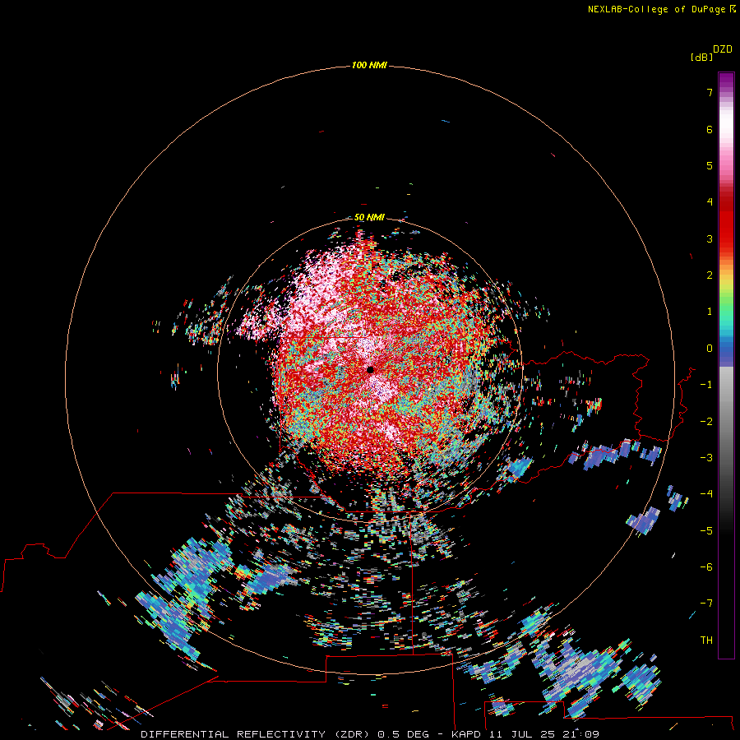This screenshot has width=740, height=740.
Task: Click the scale value 2 on the legend
Action: pos(710,275)
